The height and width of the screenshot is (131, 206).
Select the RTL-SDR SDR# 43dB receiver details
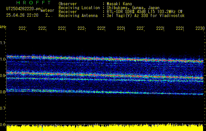click(144, 12)
